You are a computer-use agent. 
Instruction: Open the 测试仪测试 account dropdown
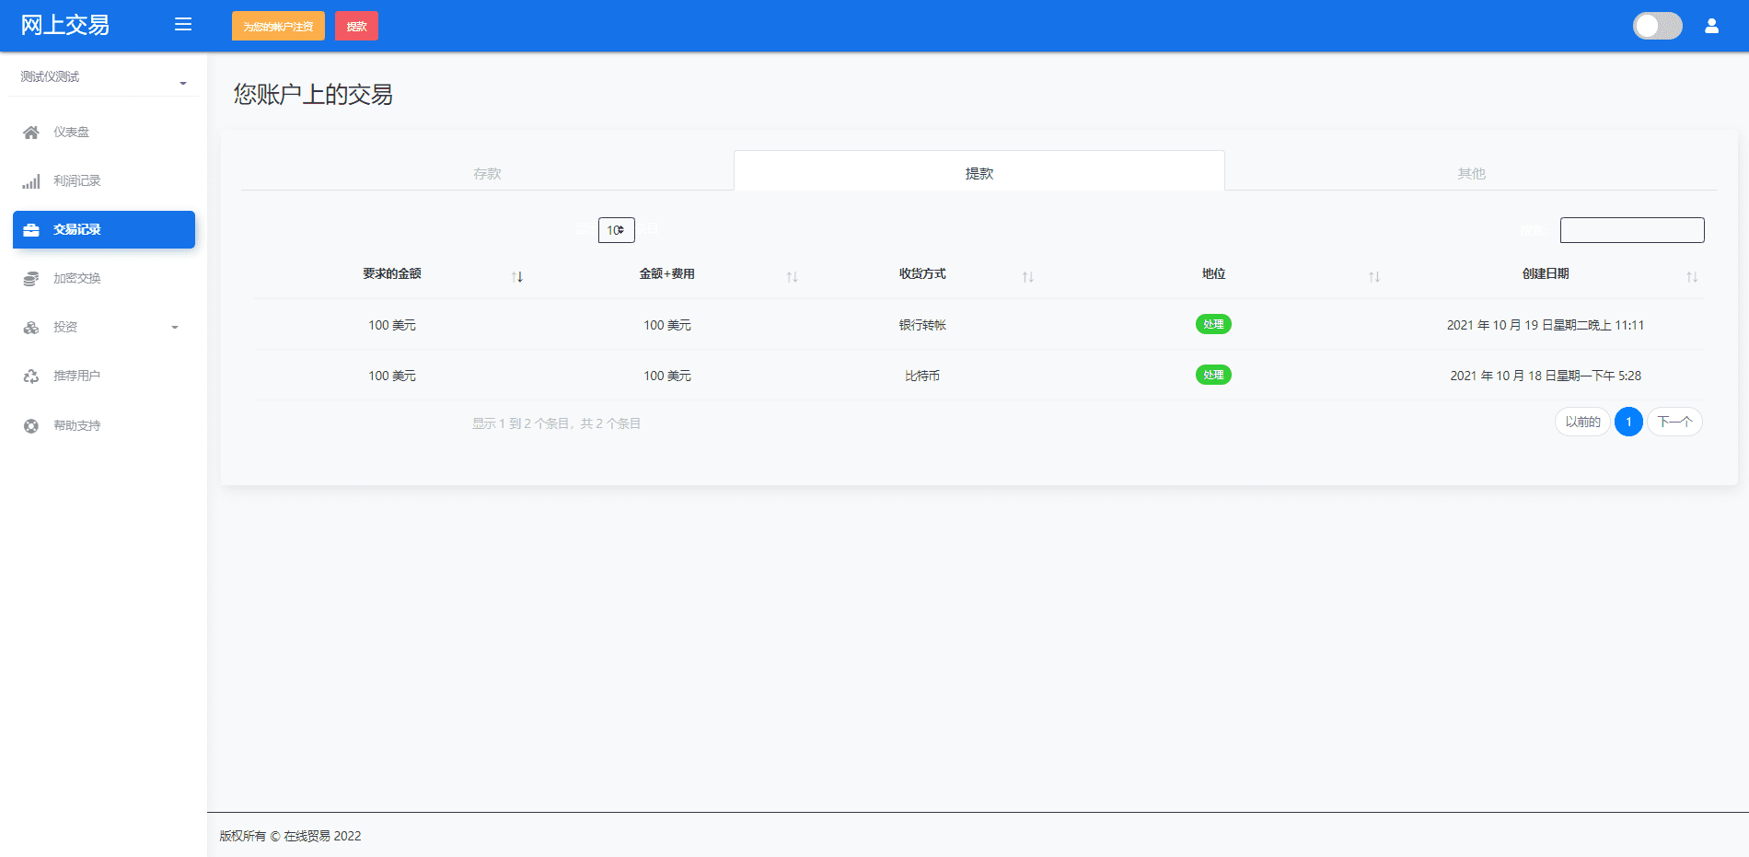(x=103, y=77)
